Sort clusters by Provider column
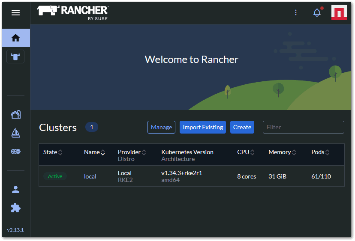Image resolution: width=355 pixels, height=241 pixels. coord(132,152)
